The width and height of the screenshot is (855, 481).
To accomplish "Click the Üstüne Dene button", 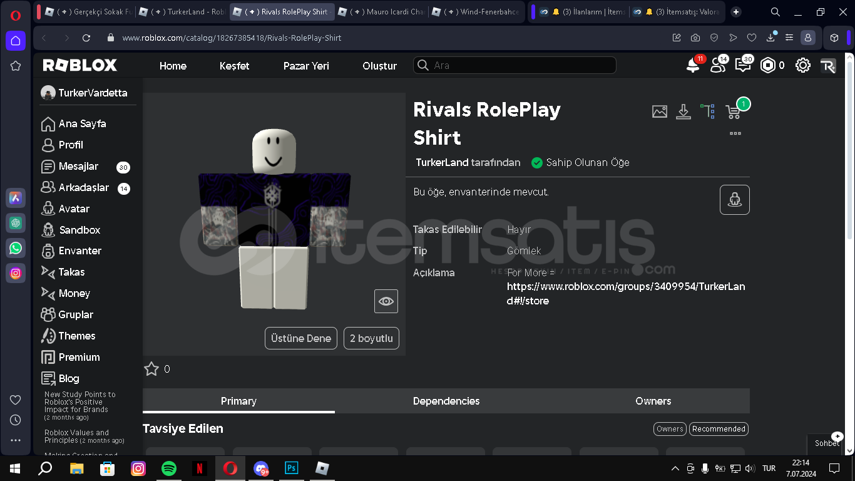I will click(x=301, y=338).
